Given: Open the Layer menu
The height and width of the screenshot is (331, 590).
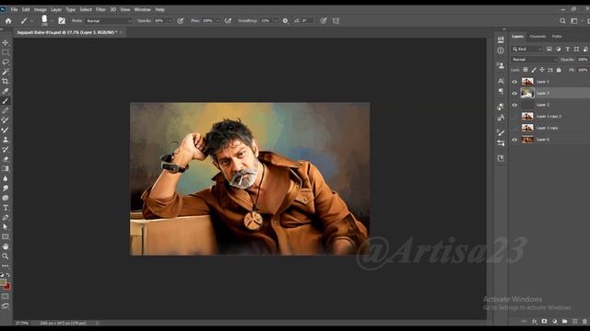Looking at the screenshot, I should pyautogui.click(x=56, y=10).
